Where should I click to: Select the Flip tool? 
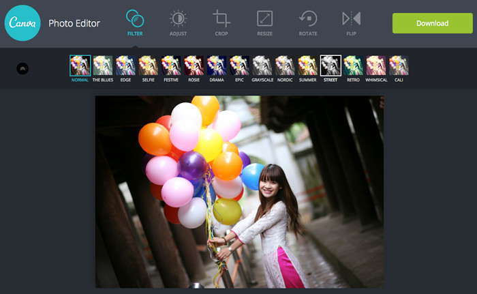352,23
